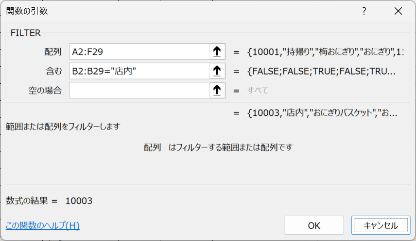The image size is (416, 241).
Task: Open the question mark help icon
Action: coord(364,11)
